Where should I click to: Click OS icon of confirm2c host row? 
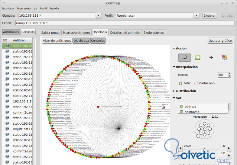7,112
